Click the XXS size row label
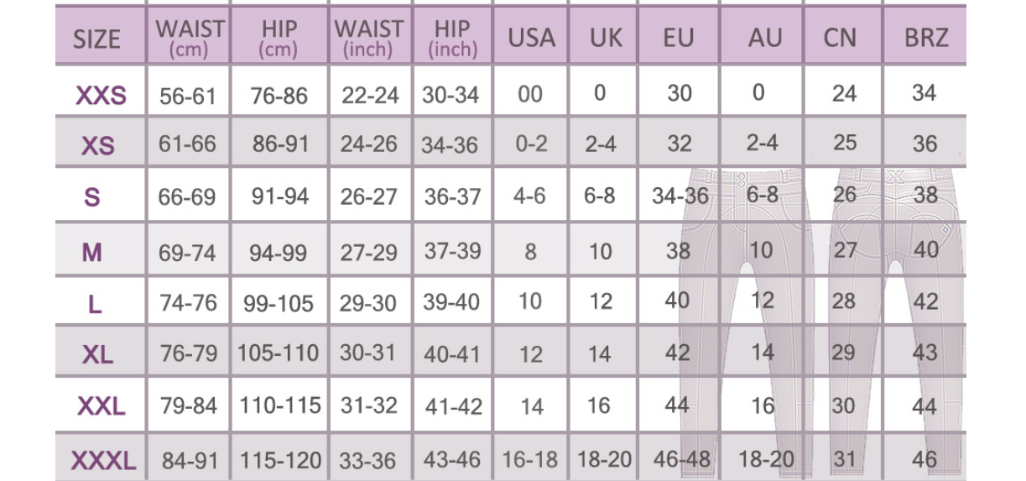The width and height of the screenshot is (1026, 481). coord(101,96)
